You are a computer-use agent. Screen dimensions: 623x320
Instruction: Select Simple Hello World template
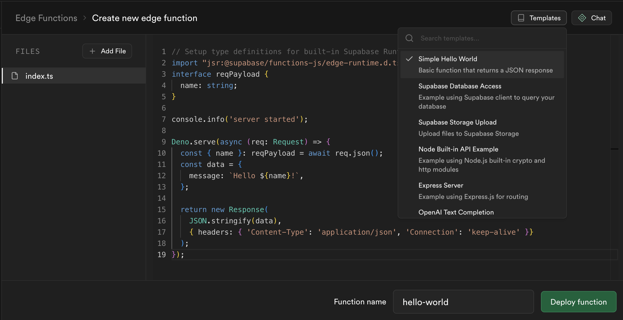click(482, 64)
